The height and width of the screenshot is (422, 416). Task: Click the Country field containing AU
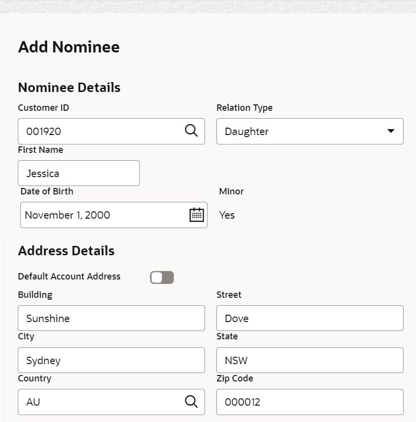point(99,402)
